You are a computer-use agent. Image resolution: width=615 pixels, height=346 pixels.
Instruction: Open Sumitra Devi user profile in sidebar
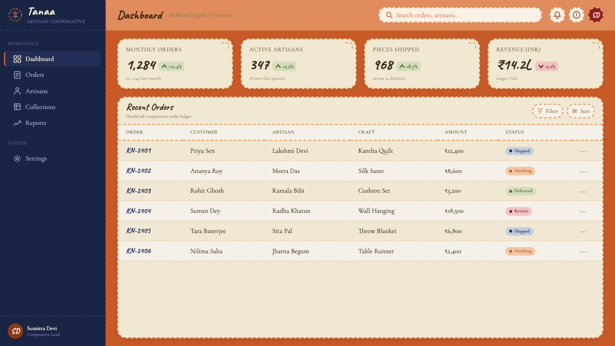[x=53, y=331]
